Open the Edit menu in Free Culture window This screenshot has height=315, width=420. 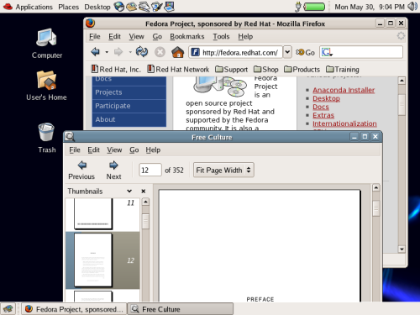pyautogui.click(x=93, y=150)
